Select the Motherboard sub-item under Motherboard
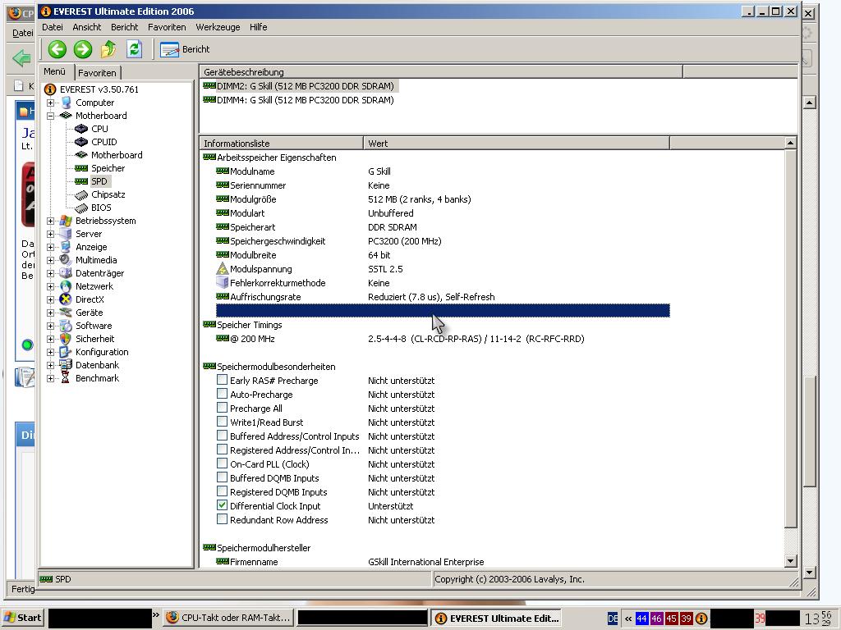The height and width of the screenshot is (630, 841). [x=117, y=155]
